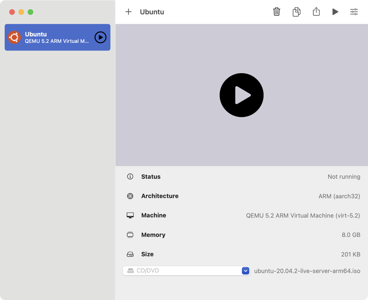
Task: Click the green fullscreen window button
Action: point(31,12)
